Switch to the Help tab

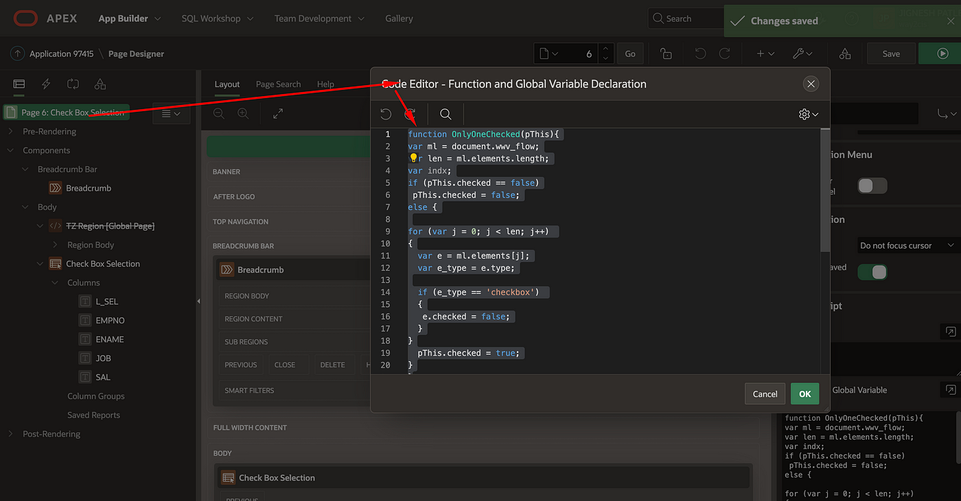325,84
